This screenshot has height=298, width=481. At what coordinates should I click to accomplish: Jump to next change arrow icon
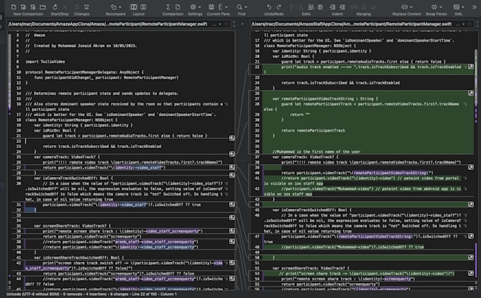(87, 7)
